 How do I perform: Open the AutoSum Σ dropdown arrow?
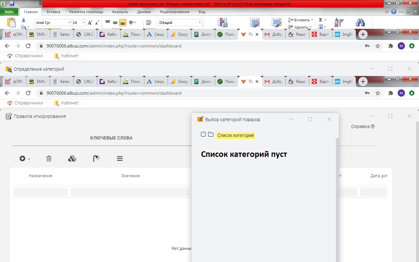coord(325,20)
